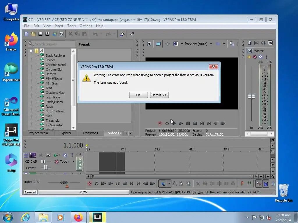Image resolution: width=298 pixels, height=223 pixels.
Task: Arm track 1 for record
Action: click(x=41, y=155)
